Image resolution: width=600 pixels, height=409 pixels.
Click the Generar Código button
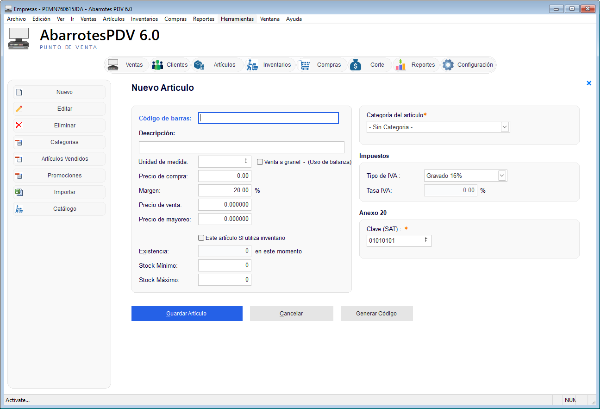pyautogui.click(x=377, y=314)
